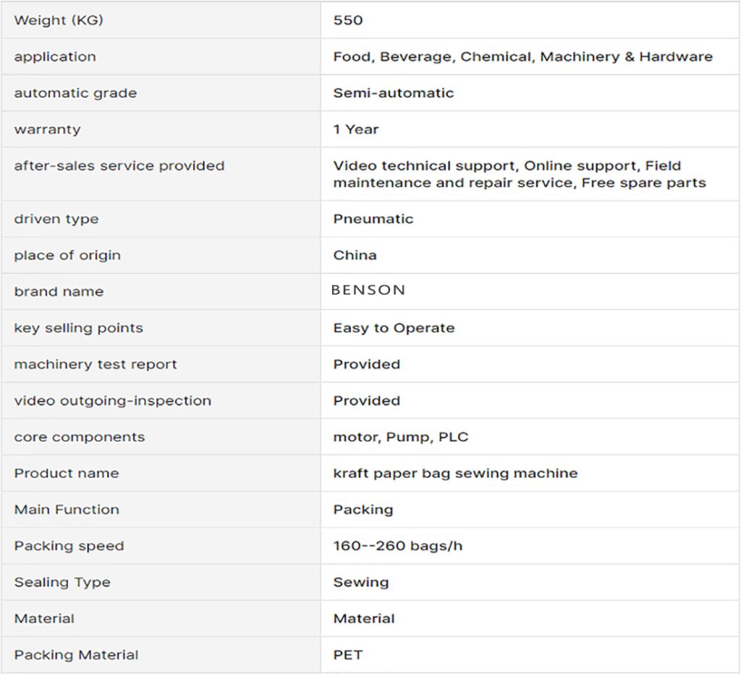Select the Easy to Operate value

coord(394,328)
